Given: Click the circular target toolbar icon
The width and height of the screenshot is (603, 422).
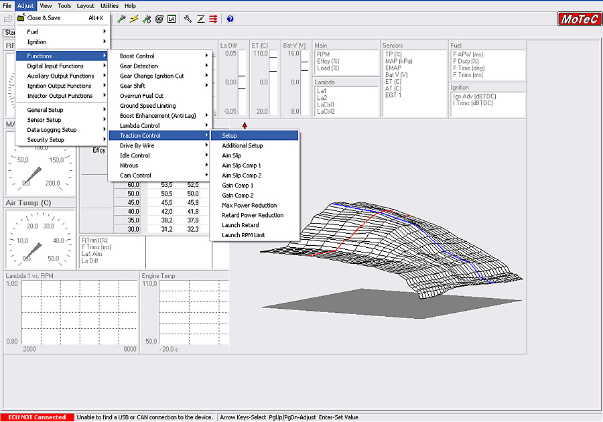Looking at the screenshot, I should tap(159, 19).
